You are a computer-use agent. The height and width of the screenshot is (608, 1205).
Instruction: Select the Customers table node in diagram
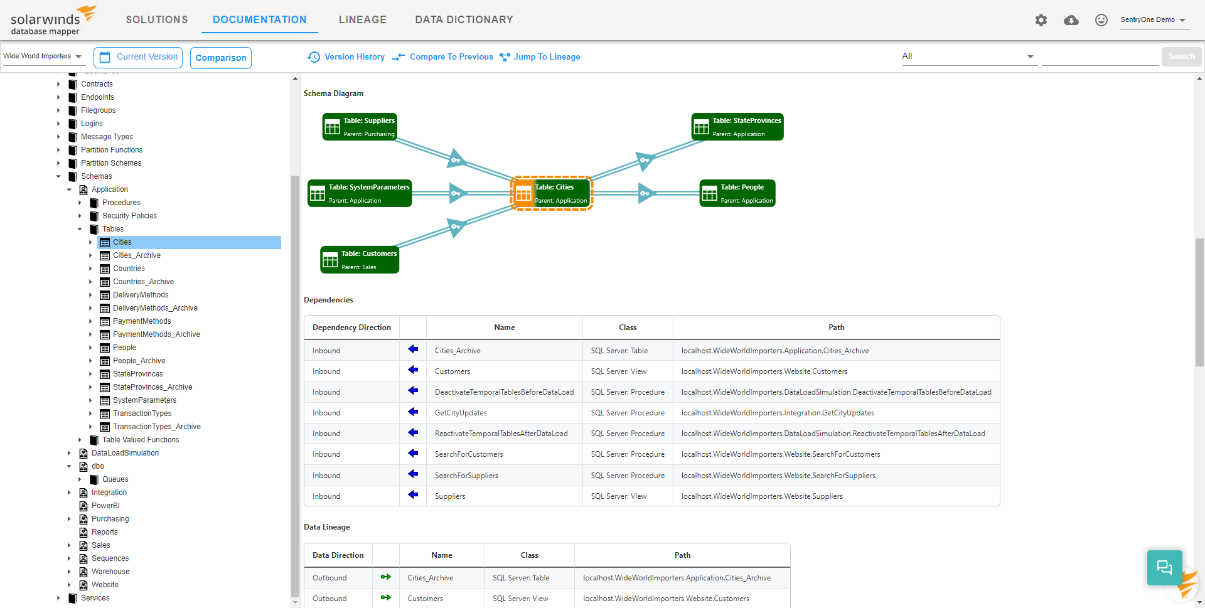(360, 260)
